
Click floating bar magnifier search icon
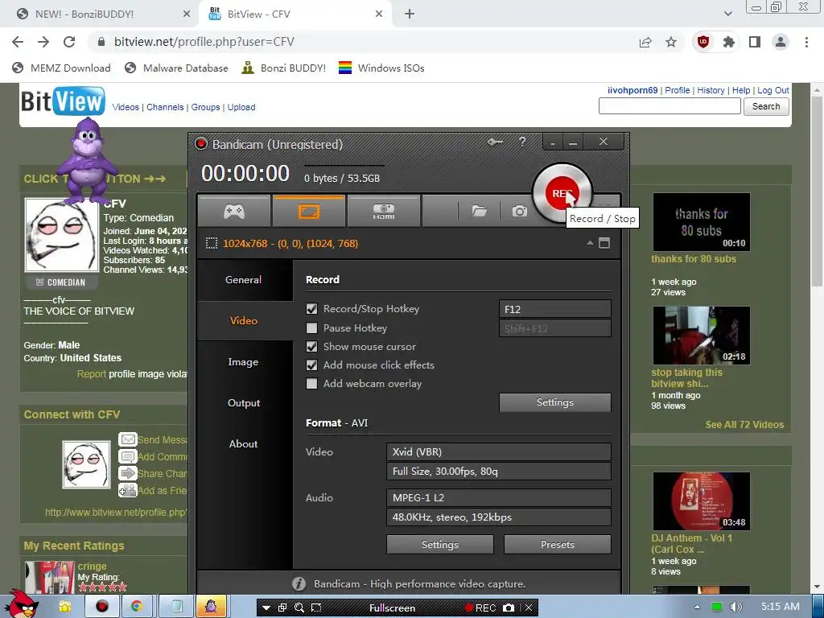coord(299,608)
